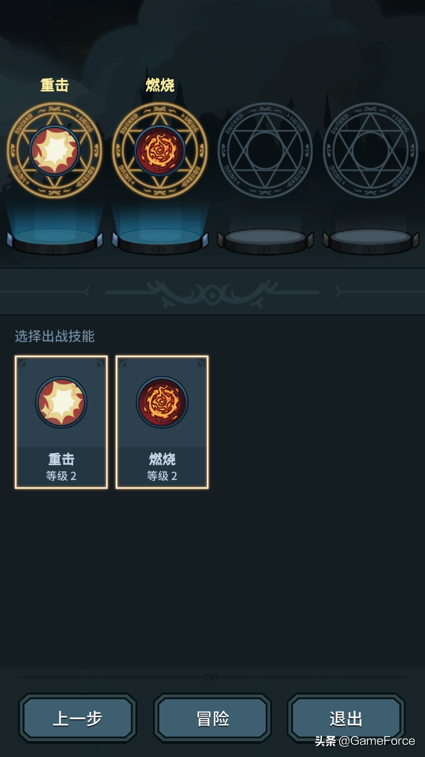
Task: Click the 上一步 button
Action: [x=78, y=718]
